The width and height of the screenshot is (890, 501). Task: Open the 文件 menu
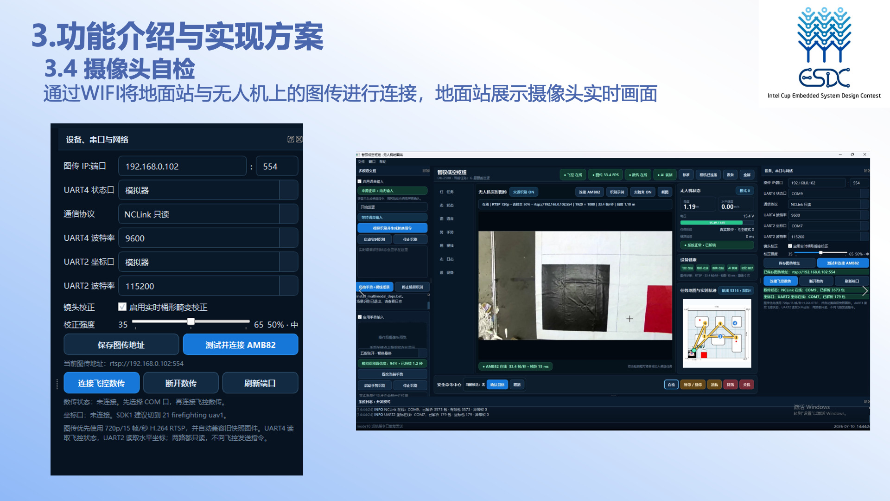(362, 162)
